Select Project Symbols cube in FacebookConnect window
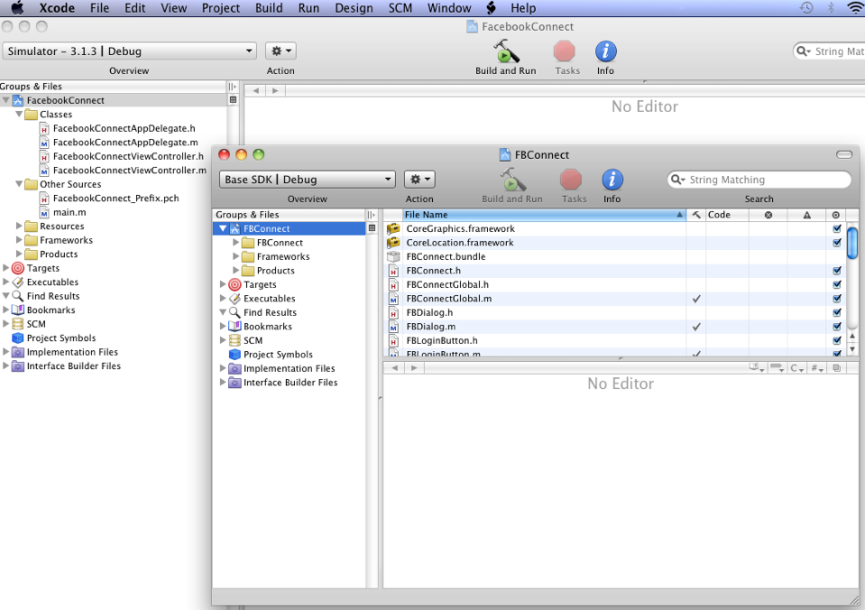The width and height of the screenshot is (865, 610). (x=18, y=337)
